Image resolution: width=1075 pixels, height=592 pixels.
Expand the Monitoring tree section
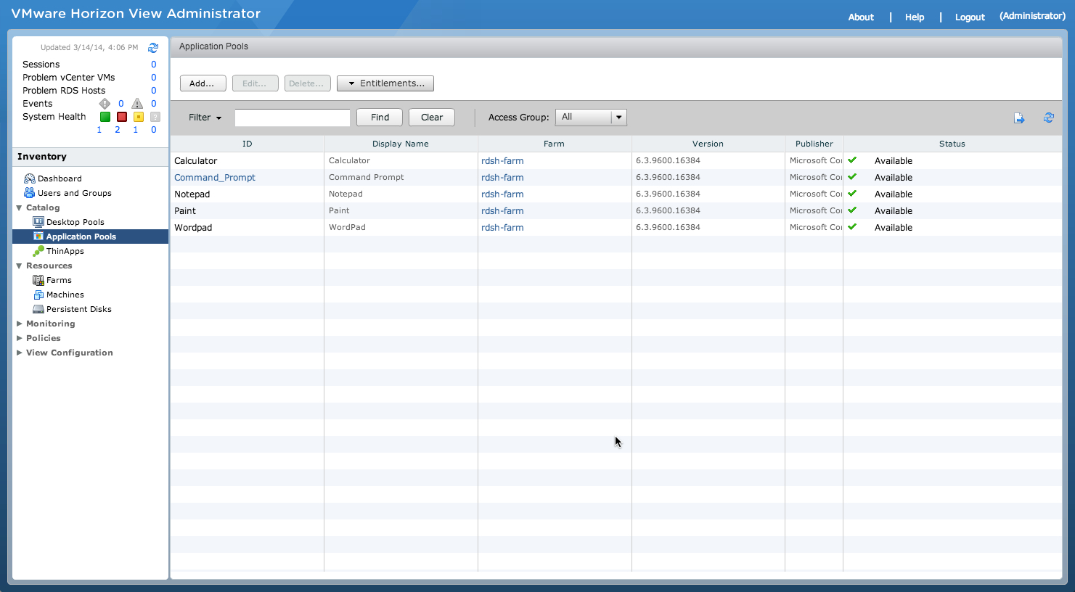coord(20,324)
